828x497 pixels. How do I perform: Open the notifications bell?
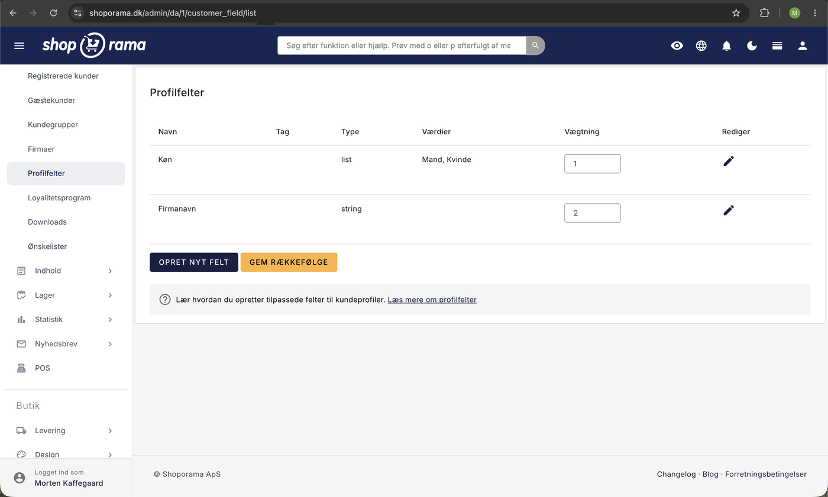click(727, 46)
